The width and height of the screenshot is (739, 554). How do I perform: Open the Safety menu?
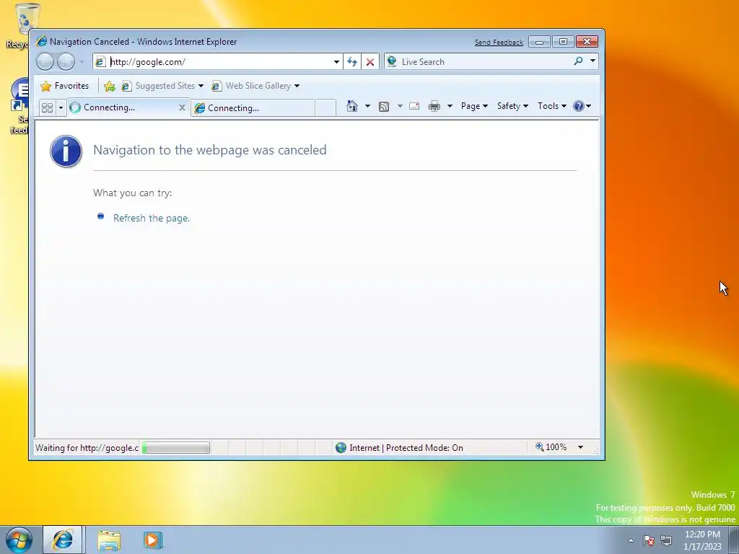[x=513, y=106]
